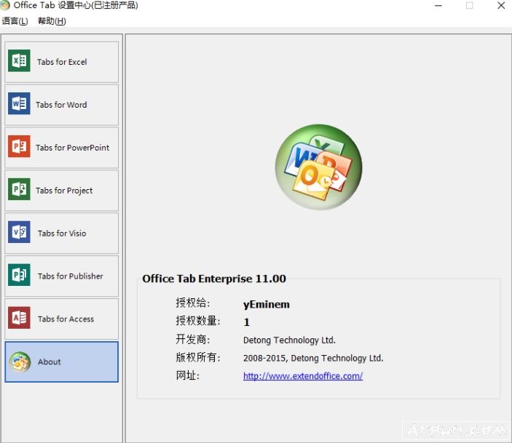Image resolution: width=512 pixels, height=443 pixels.
Task: Click the About globe icon in the sidebar
Action: tap(20, 362)
